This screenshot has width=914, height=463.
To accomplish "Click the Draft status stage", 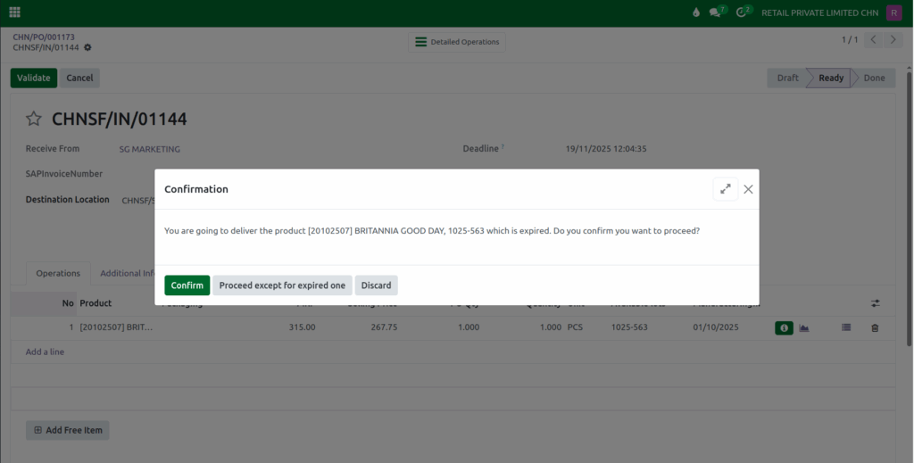I will point(787,78).
